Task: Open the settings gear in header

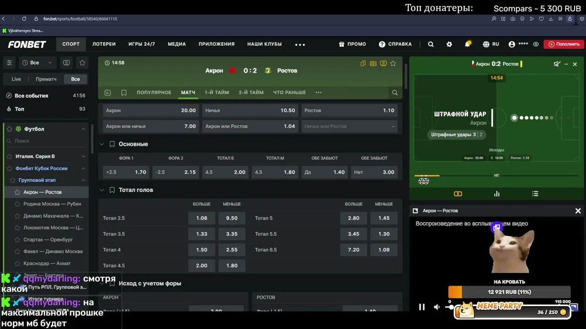Action: click(x=449, y=44)
